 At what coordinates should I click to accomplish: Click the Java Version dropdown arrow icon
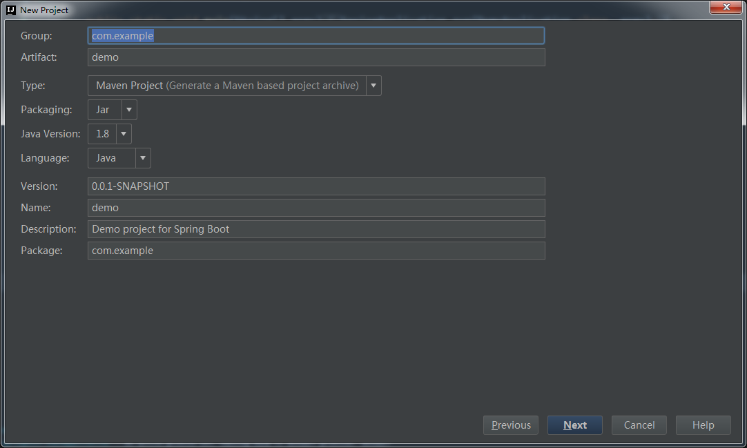123,133
